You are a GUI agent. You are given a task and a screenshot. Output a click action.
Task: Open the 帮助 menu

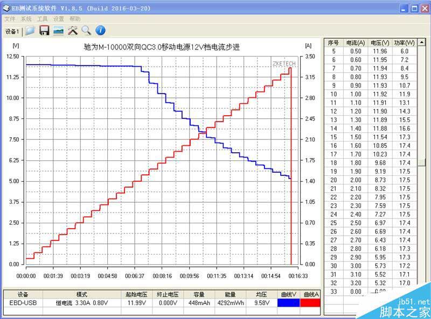pyautogui.click(x=75, y=19)
